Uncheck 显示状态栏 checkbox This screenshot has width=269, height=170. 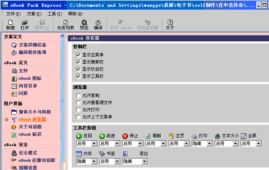78,69
